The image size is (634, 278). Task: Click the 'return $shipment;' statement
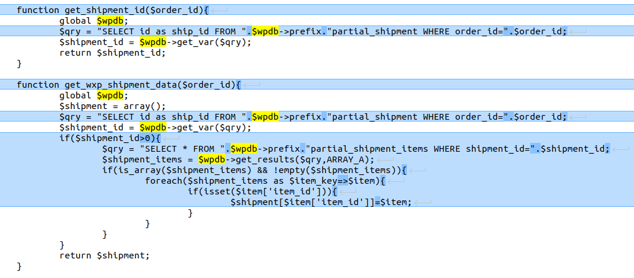pyautogui.click(x=105, y=255)
